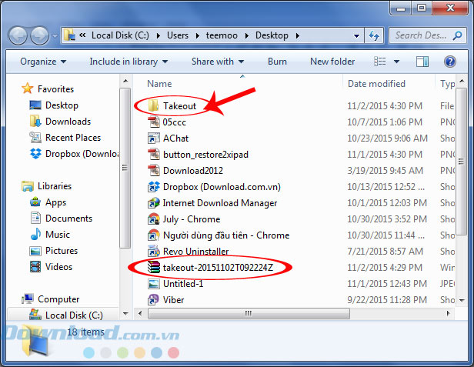Viewport: 474px width, 367px height.
Task: Open the Takeout folder
Action: (x=179, y=105)
